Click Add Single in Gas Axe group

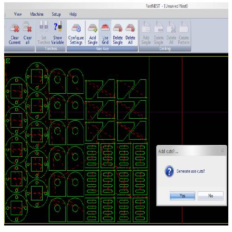click(92, 33)
